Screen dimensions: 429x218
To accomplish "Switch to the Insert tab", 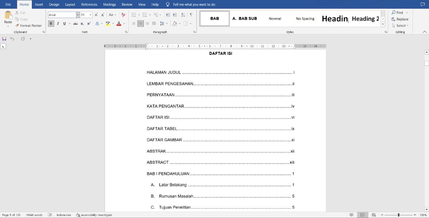I will pyautogui.click(x=39, y=4).
